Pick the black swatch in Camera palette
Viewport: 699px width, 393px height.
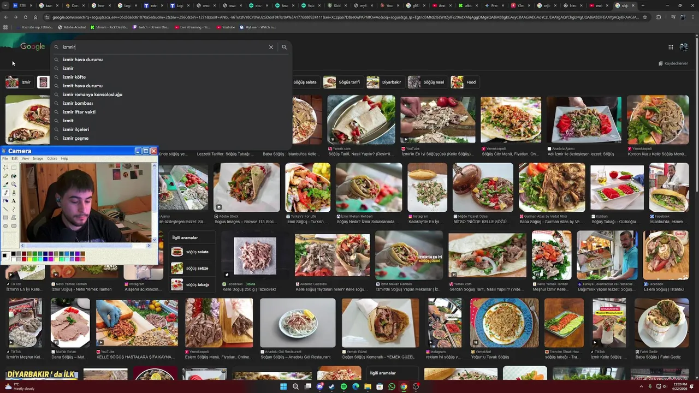tap(13, 254)
